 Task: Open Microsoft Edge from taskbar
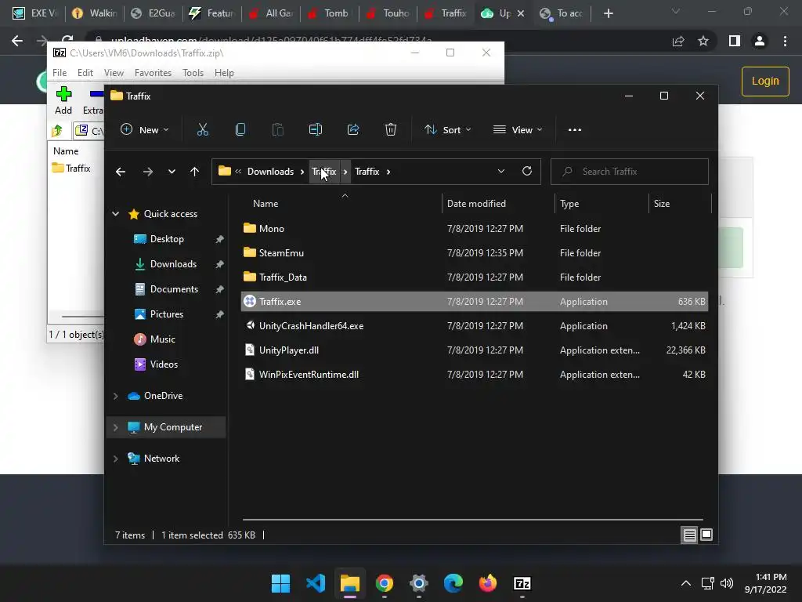click(x=453, y=583)
